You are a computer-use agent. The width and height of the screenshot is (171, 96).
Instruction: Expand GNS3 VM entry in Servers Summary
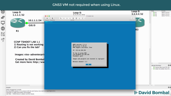click(x=152, y=69)
